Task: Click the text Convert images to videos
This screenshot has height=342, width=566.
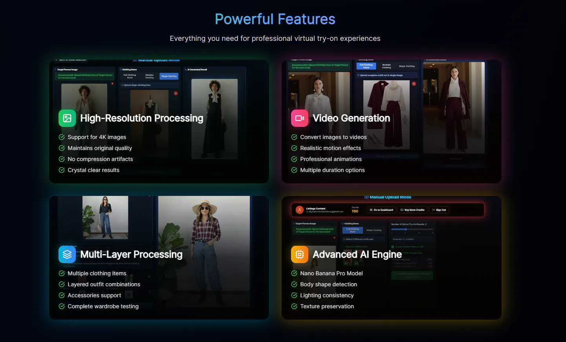Action: [x=333, y=137]
